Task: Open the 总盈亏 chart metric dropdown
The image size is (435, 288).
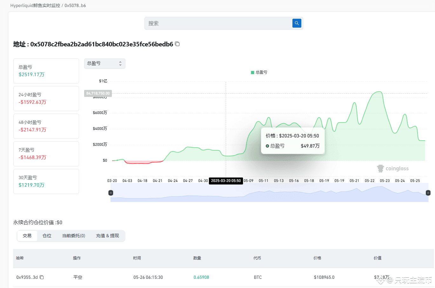Action: click(x=105, y=64)
